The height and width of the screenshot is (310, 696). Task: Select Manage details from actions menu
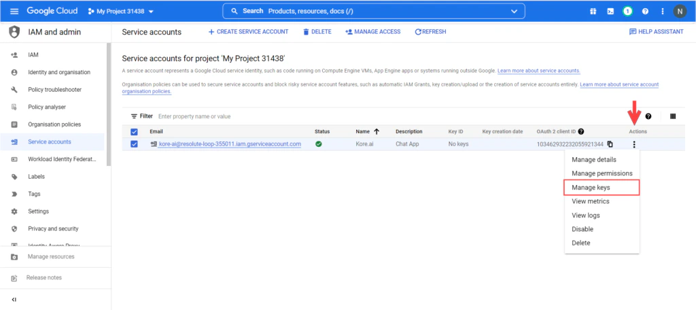(x=602, y=160)
